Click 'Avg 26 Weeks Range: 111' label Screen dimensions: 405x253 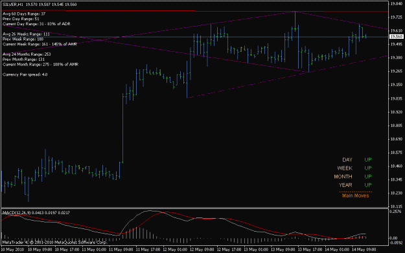26,34
